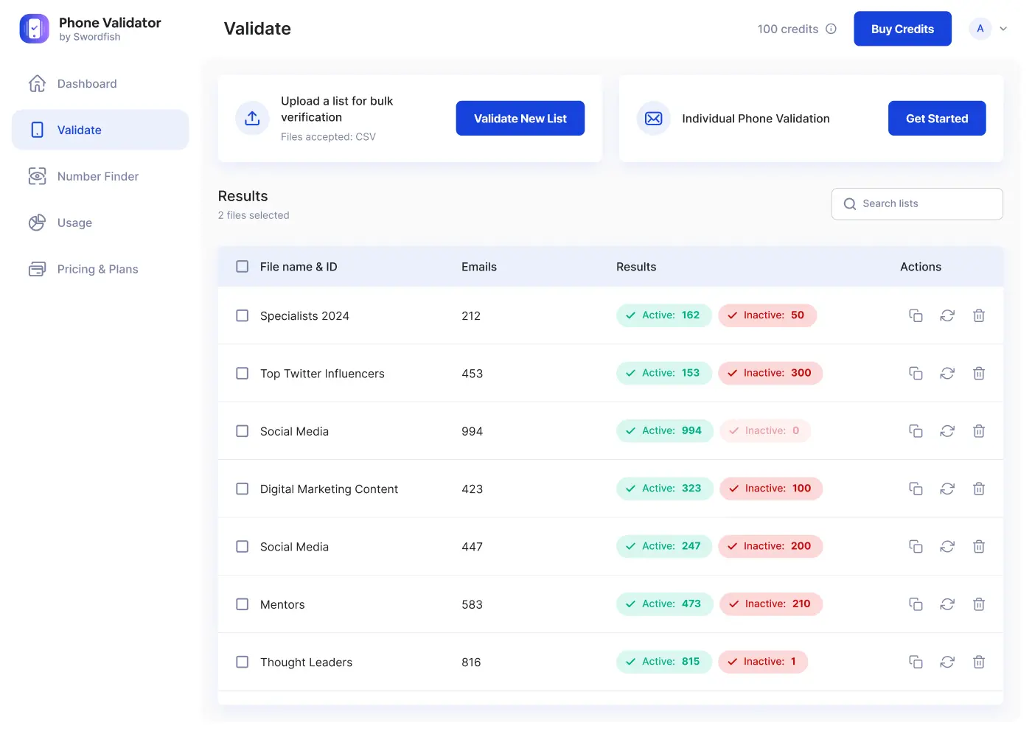The image size is (1032, 734).
Task: Tick the Digital Marketing Content checkbox
Action: click(x=242, y=489)
